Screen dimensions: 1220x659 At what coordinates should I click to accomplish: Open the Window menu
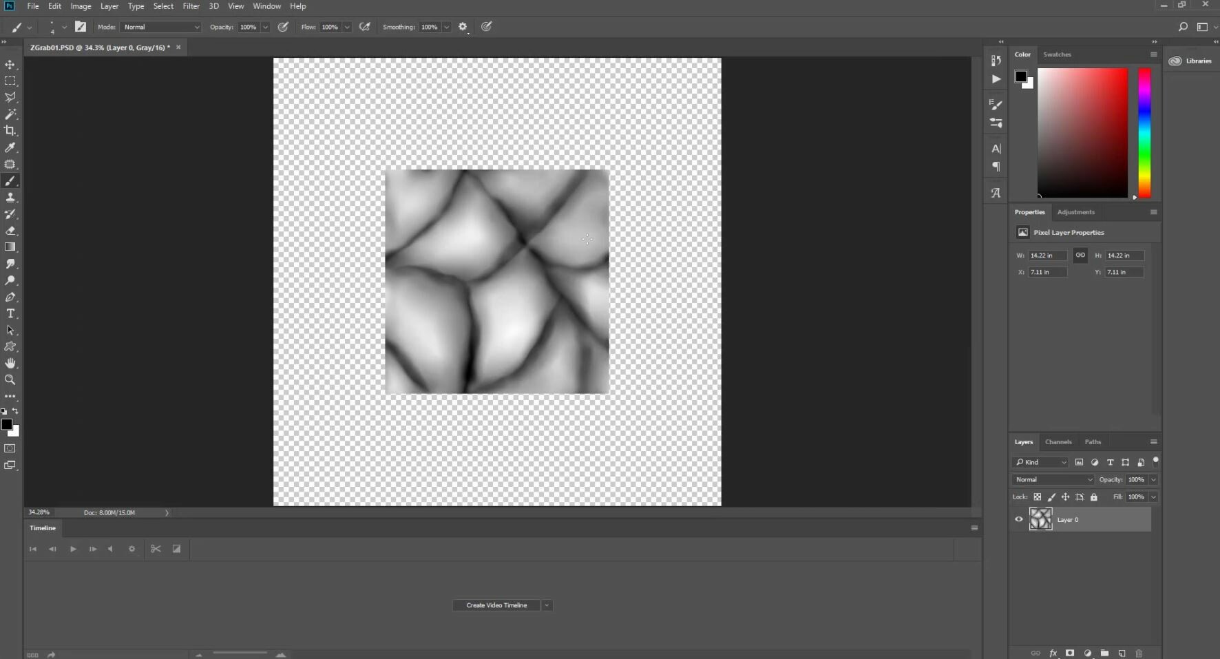(x=266, y=6)
